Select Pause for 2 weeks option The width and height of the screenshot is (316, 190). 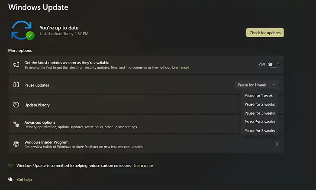260,104
